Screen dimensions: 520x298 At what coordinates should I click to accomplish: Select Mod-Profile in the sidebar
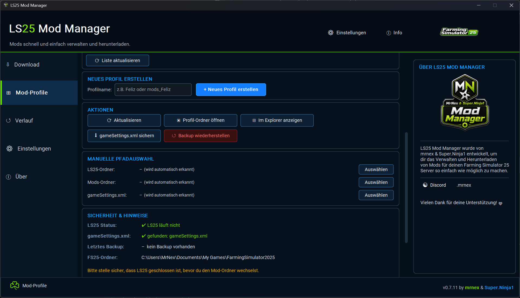click(39, 92)
